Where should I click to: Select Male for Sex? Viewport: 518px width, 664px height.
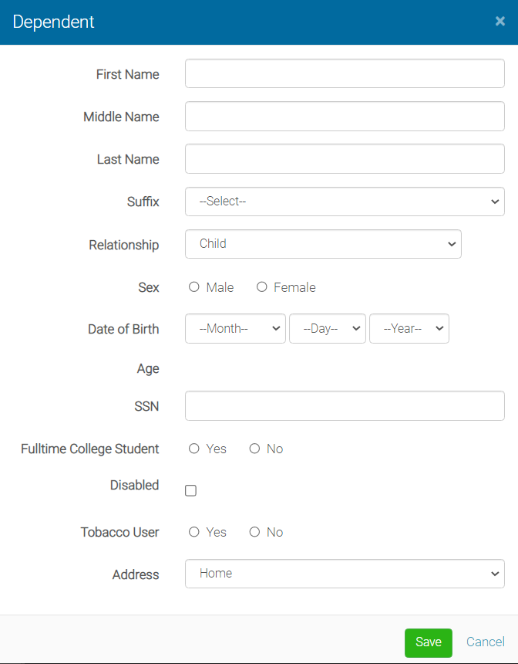point(193,286)
